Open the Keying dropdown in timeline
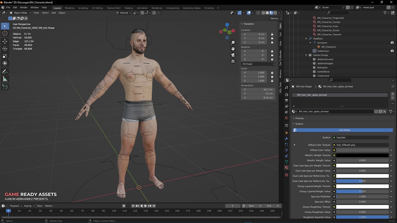 pyautogui.click(x=29, y=206)
